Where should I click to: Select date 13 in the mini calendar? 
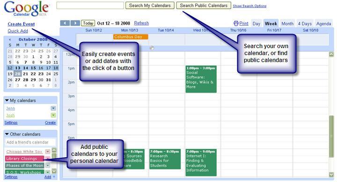(x=18, y=68)
